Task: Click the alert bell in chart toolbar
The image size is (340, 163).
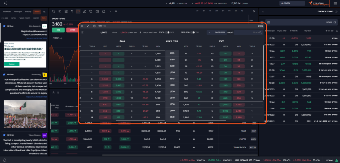Action: pyautogui.click(x=104, y=11)
